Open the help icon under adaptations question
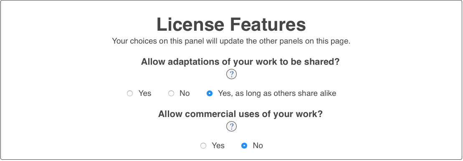Screen dimensions: 463x161 pos(231,74)
